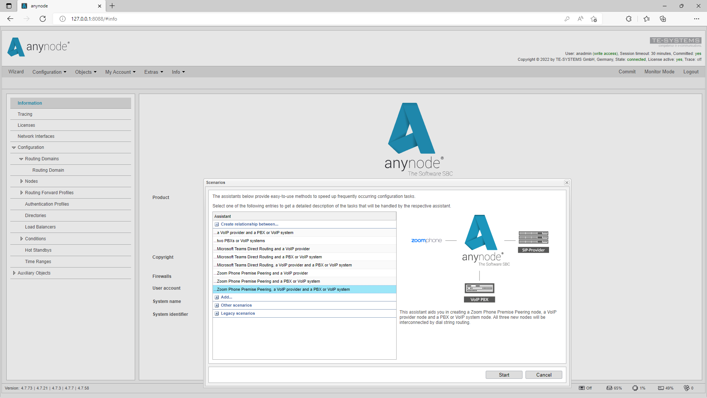Click the Commit link
This screenshot has height=398, width=707.
[x=627, y=72]
